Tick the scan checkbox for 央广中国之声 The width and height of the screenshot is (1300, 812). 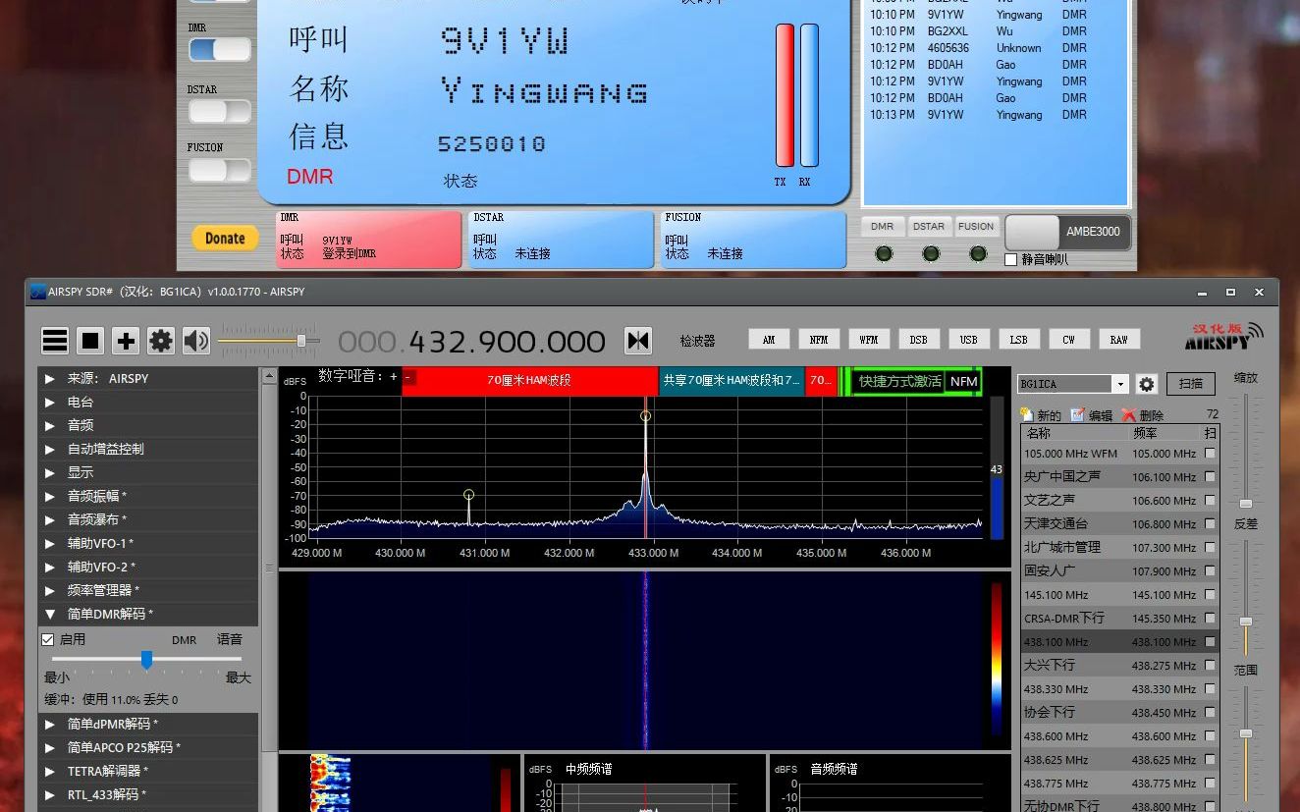pyautogui.click(x=1210, y=476)
